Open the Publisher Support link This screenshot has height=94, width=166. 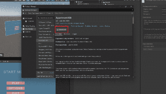77,26
